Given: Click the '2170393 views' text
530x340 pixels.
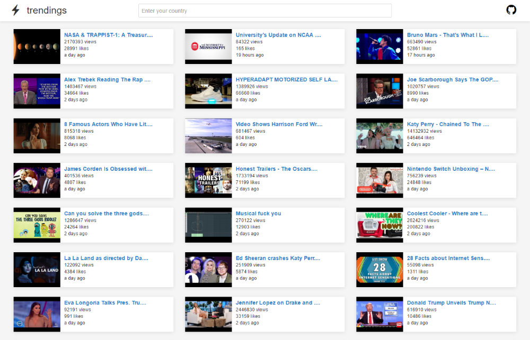Looking at the screenshot, I should coord(80,42).
